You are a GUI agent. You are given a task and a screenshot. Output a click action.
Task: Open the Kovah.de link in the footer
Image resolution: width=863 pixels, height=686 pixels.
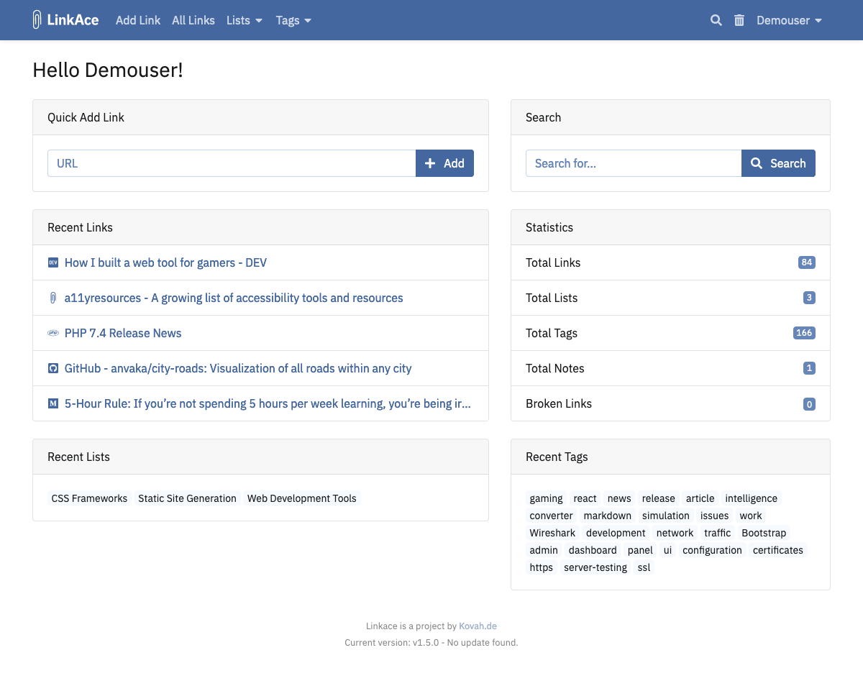(x=478, y=626)
